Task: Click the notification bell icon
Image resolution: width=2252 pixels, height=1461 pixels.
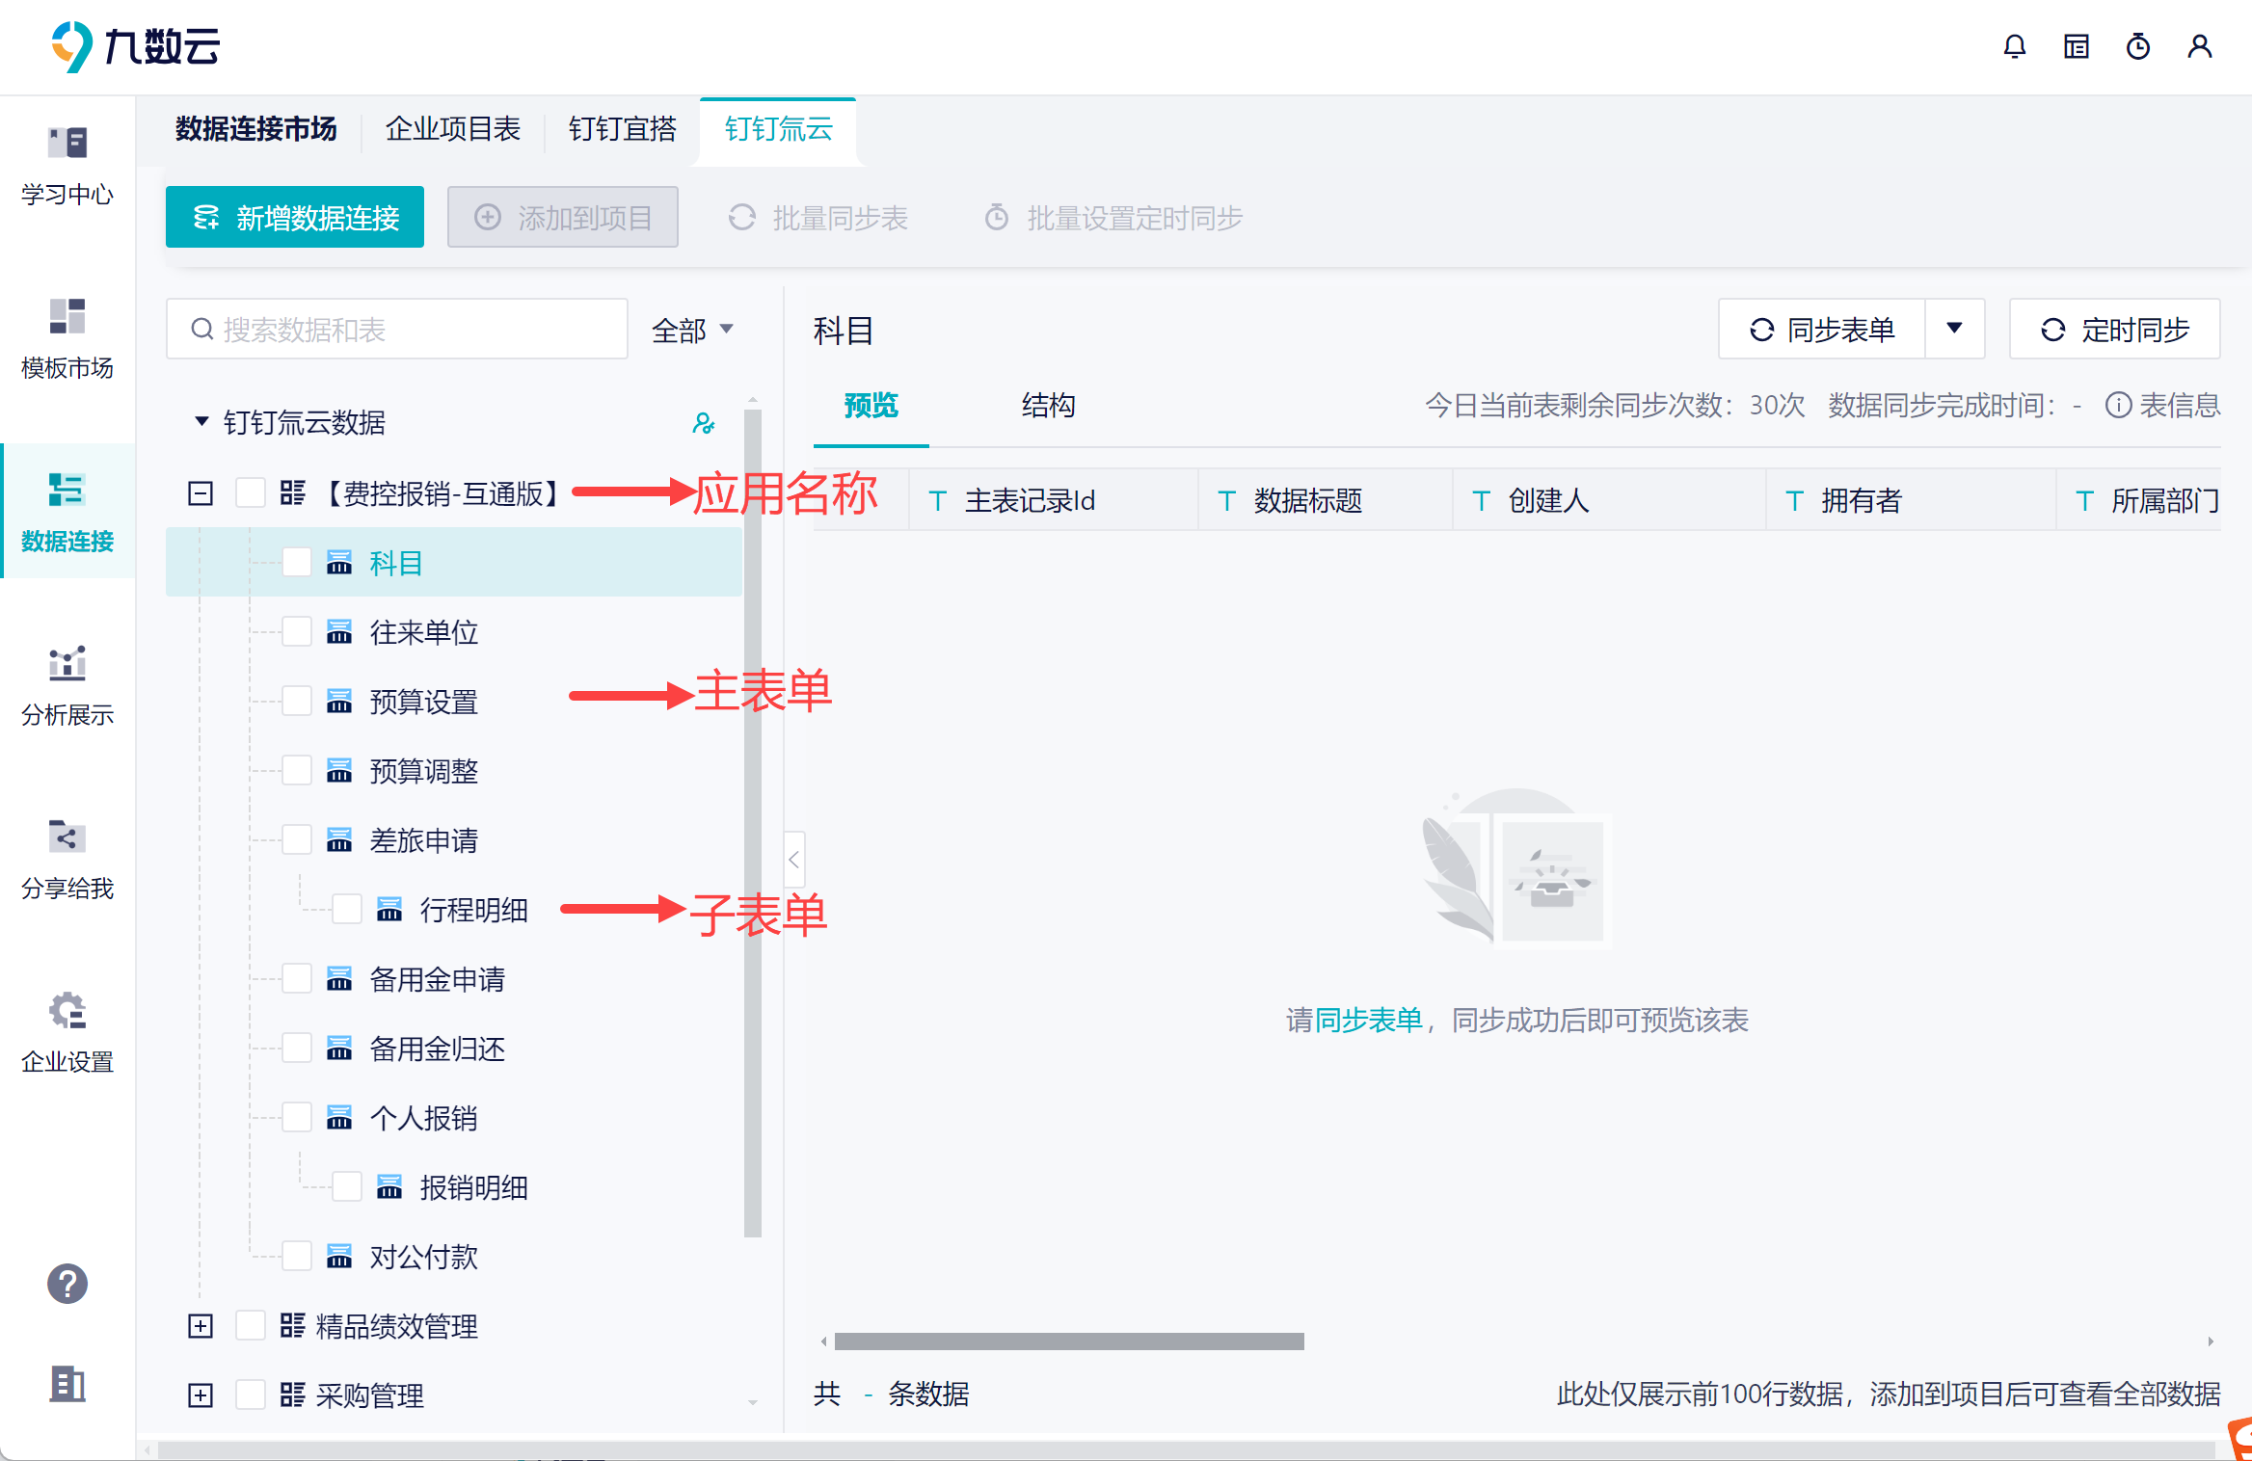Action: [x=2014, y=46]
